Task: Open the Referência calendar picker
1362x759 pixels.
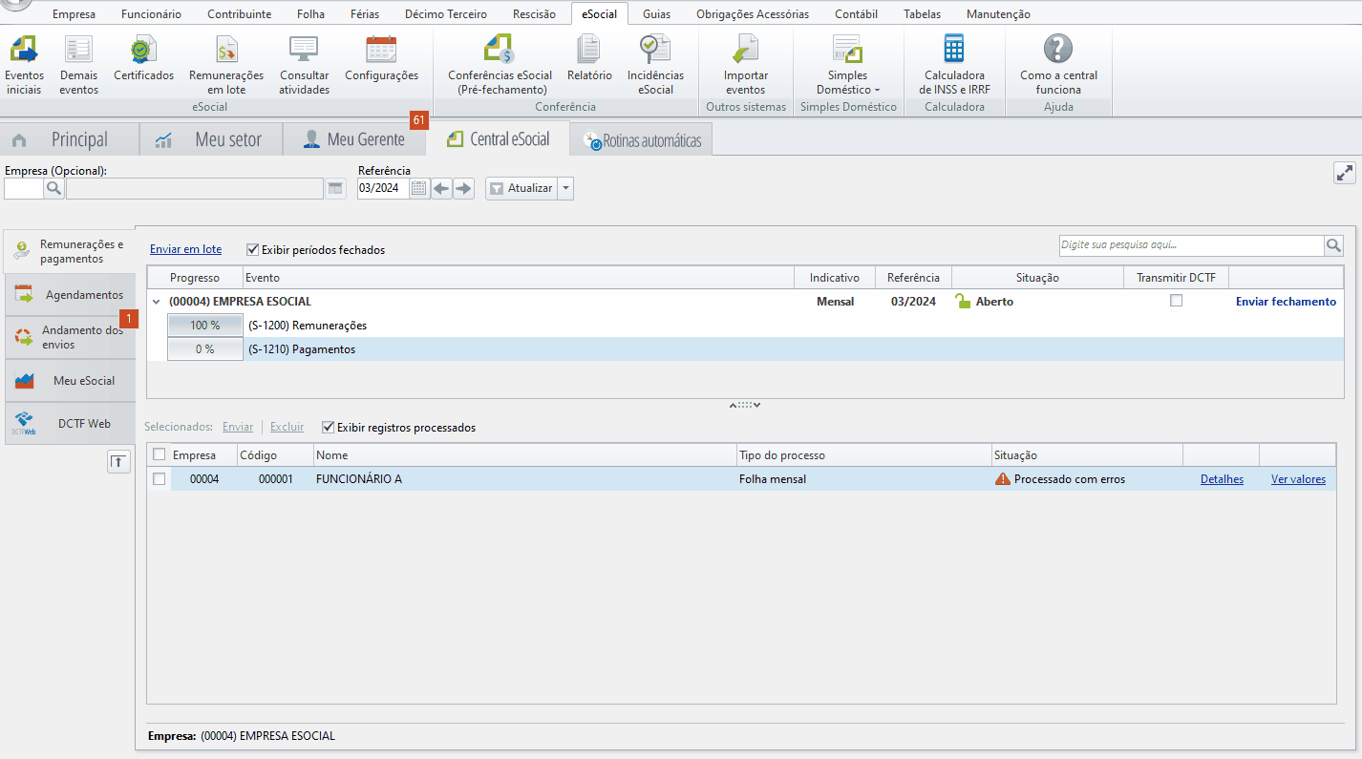Action: 419,189
